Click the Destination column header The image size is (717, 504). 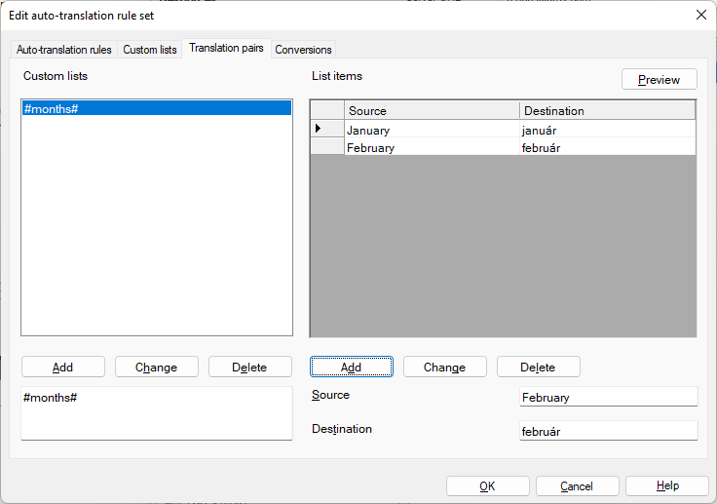(607, 111)
